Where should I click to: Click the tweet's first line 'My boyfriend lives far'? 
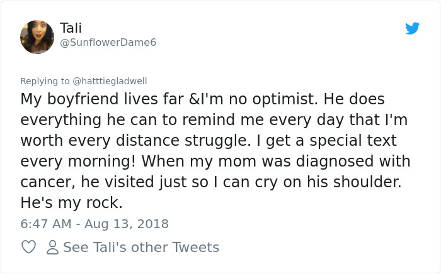(x=98, y=100)
